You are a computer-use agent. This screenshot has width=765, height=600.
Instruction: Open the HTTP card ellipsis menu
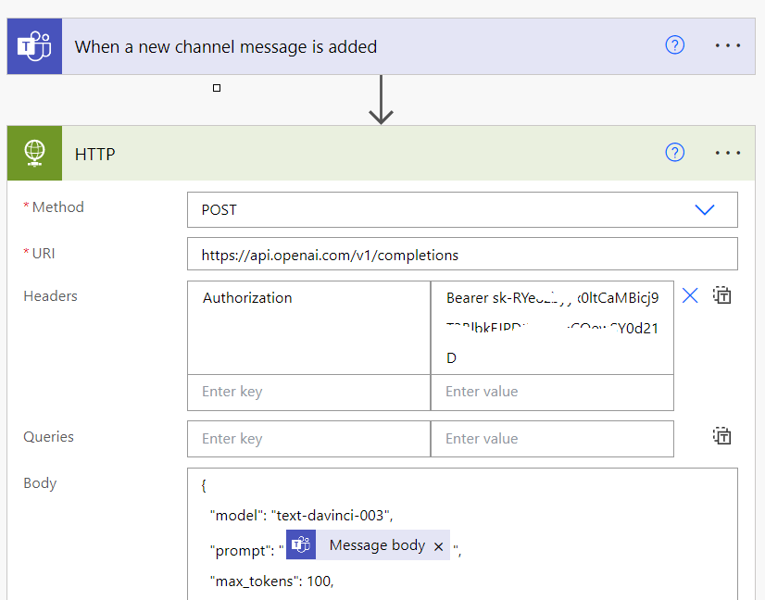[728, 152]
